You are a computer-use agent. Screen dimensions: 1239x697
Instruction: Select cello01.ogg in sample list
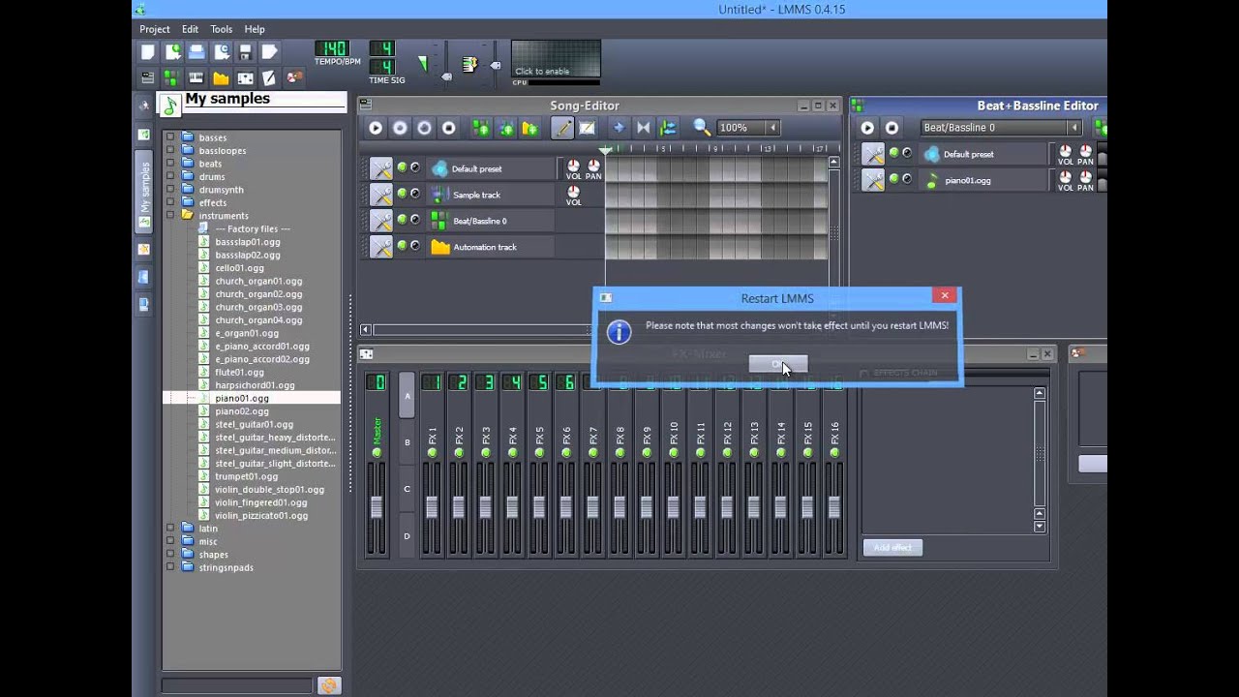239,268
